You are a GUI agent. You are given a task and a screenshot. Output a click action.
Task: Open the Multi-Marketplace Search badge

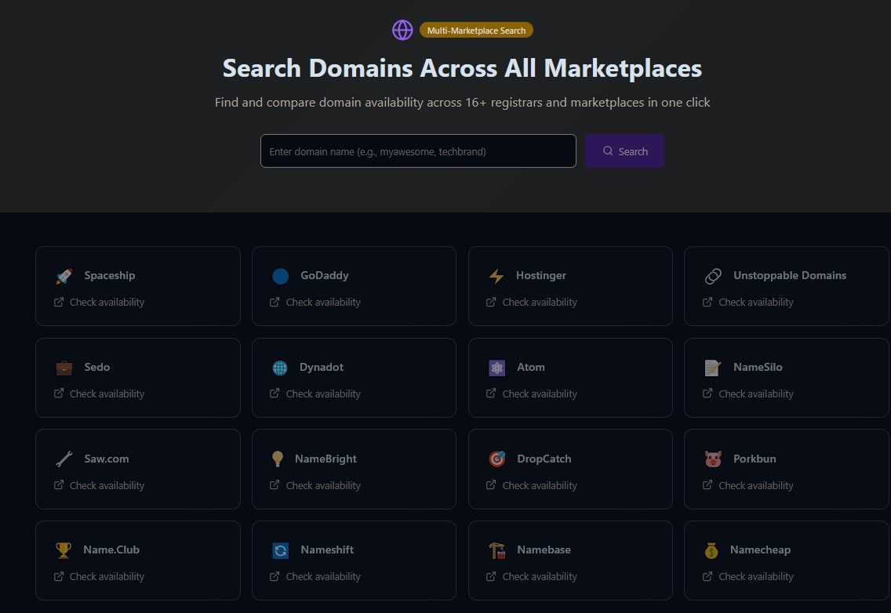(x=476, y=30)
